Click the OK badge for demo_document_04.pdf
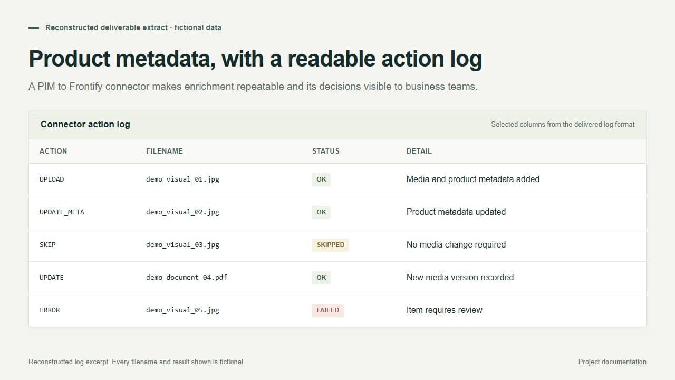The height and width of the screenshot is (380, 675). click(x=321, y=278)
